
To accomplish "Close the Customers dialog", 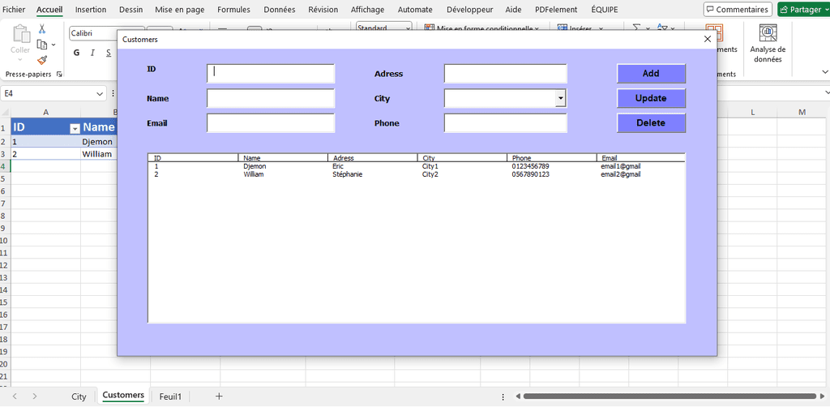I will point(707,39).
